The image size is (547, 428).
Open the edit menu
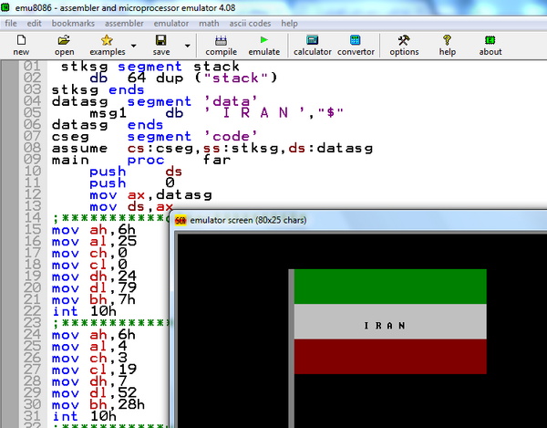click(35, 24)
